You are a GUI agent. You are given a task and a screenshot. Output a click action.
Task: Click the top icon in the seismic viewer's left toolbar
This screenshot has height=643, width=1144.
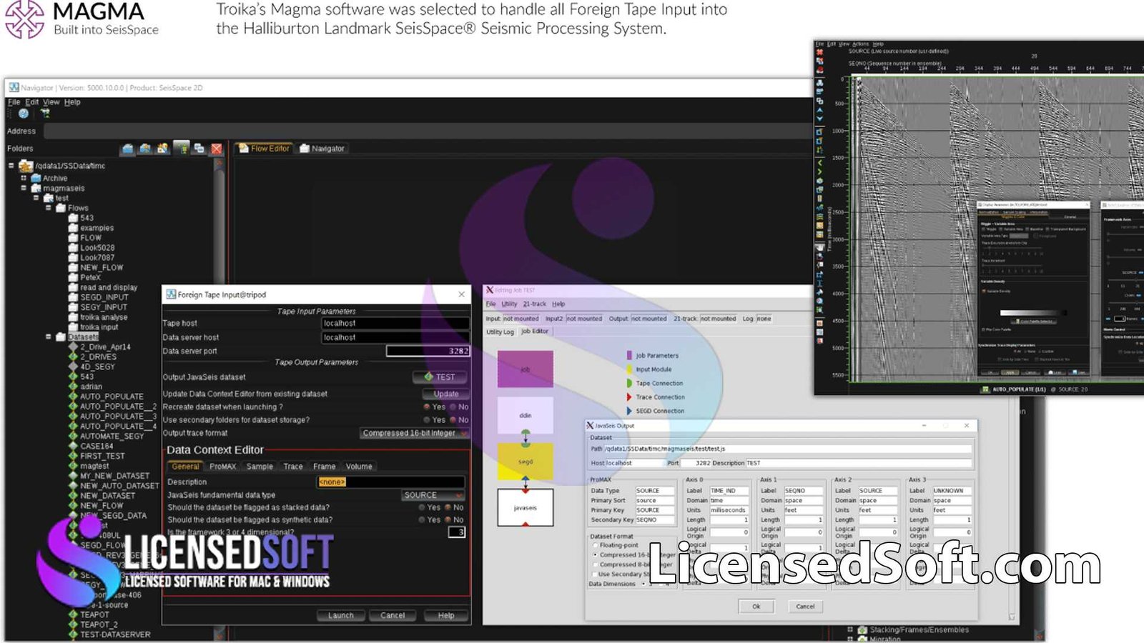[x=819, y=52]
